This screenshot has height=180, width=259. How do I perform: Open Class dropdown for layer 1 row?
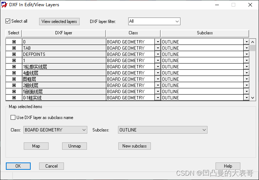click(x=158, y=61)
